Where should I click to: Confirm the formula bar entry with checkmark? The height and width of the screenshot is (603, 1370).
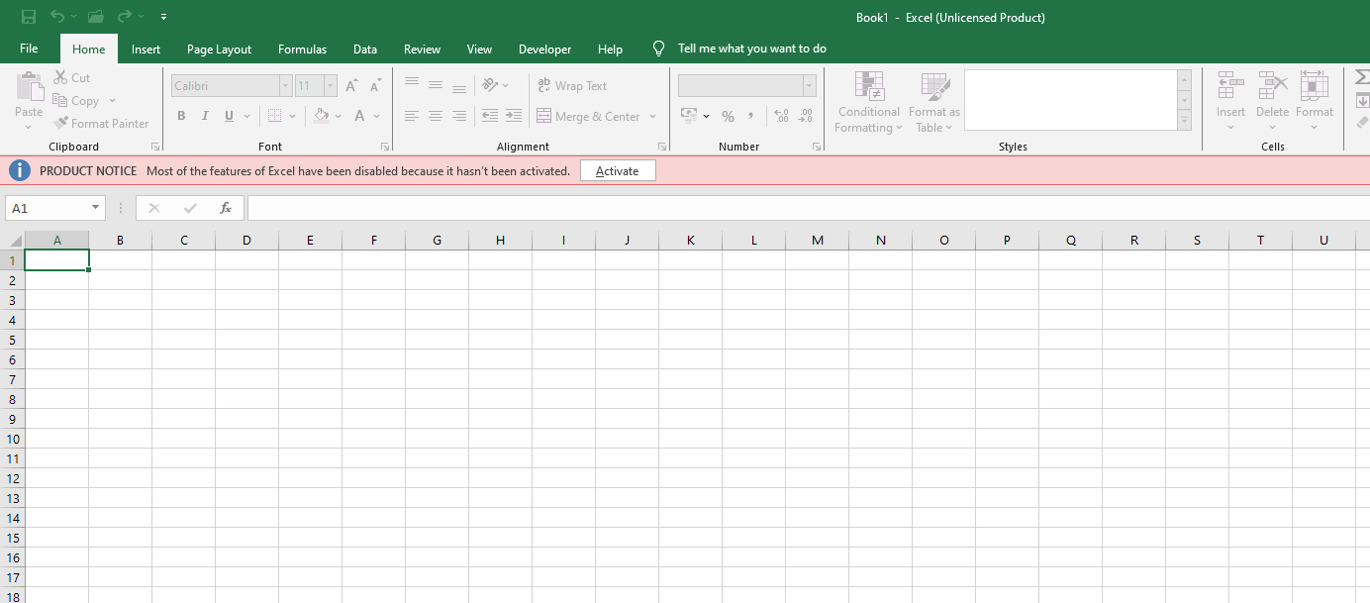pos(190,208)
